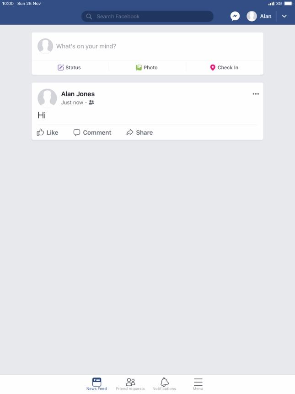Tap the What's on your mind box
The image size is (295, 394).
[156, 46]
